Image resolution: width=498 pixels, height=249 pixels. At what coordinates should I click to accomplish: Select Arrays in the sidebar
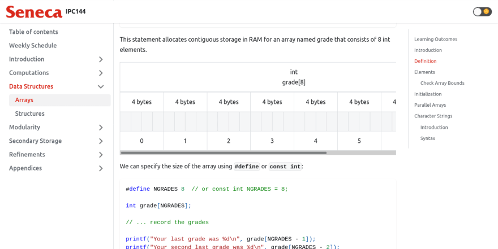(60, 100)
